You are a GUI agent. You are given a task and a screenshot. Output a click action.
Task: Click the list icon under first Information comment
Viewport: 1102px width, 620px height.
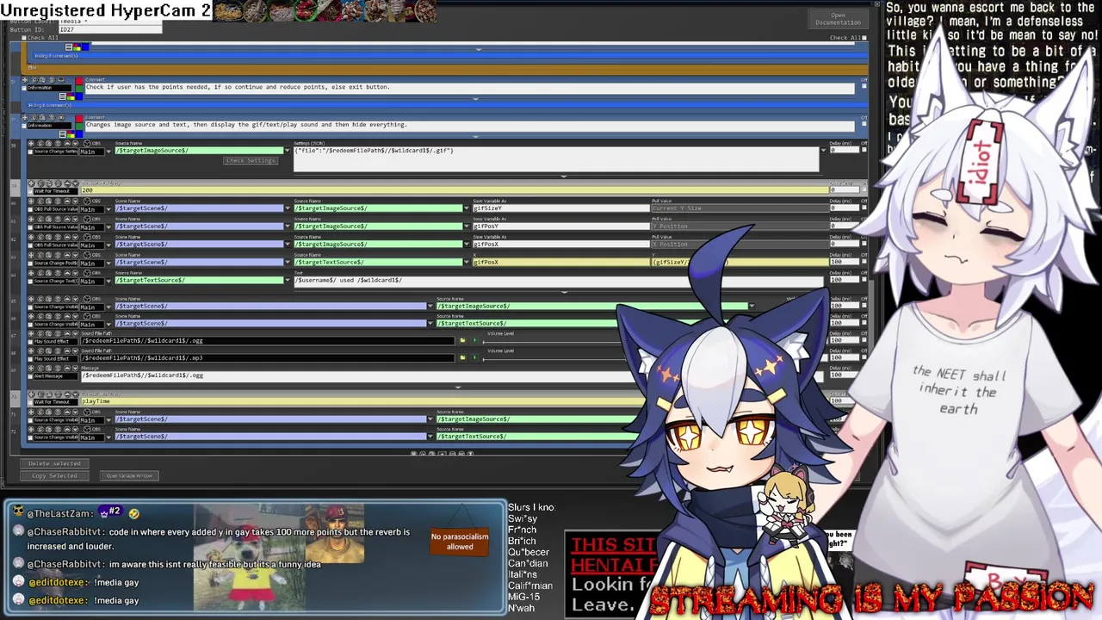(x=63, y=96)
